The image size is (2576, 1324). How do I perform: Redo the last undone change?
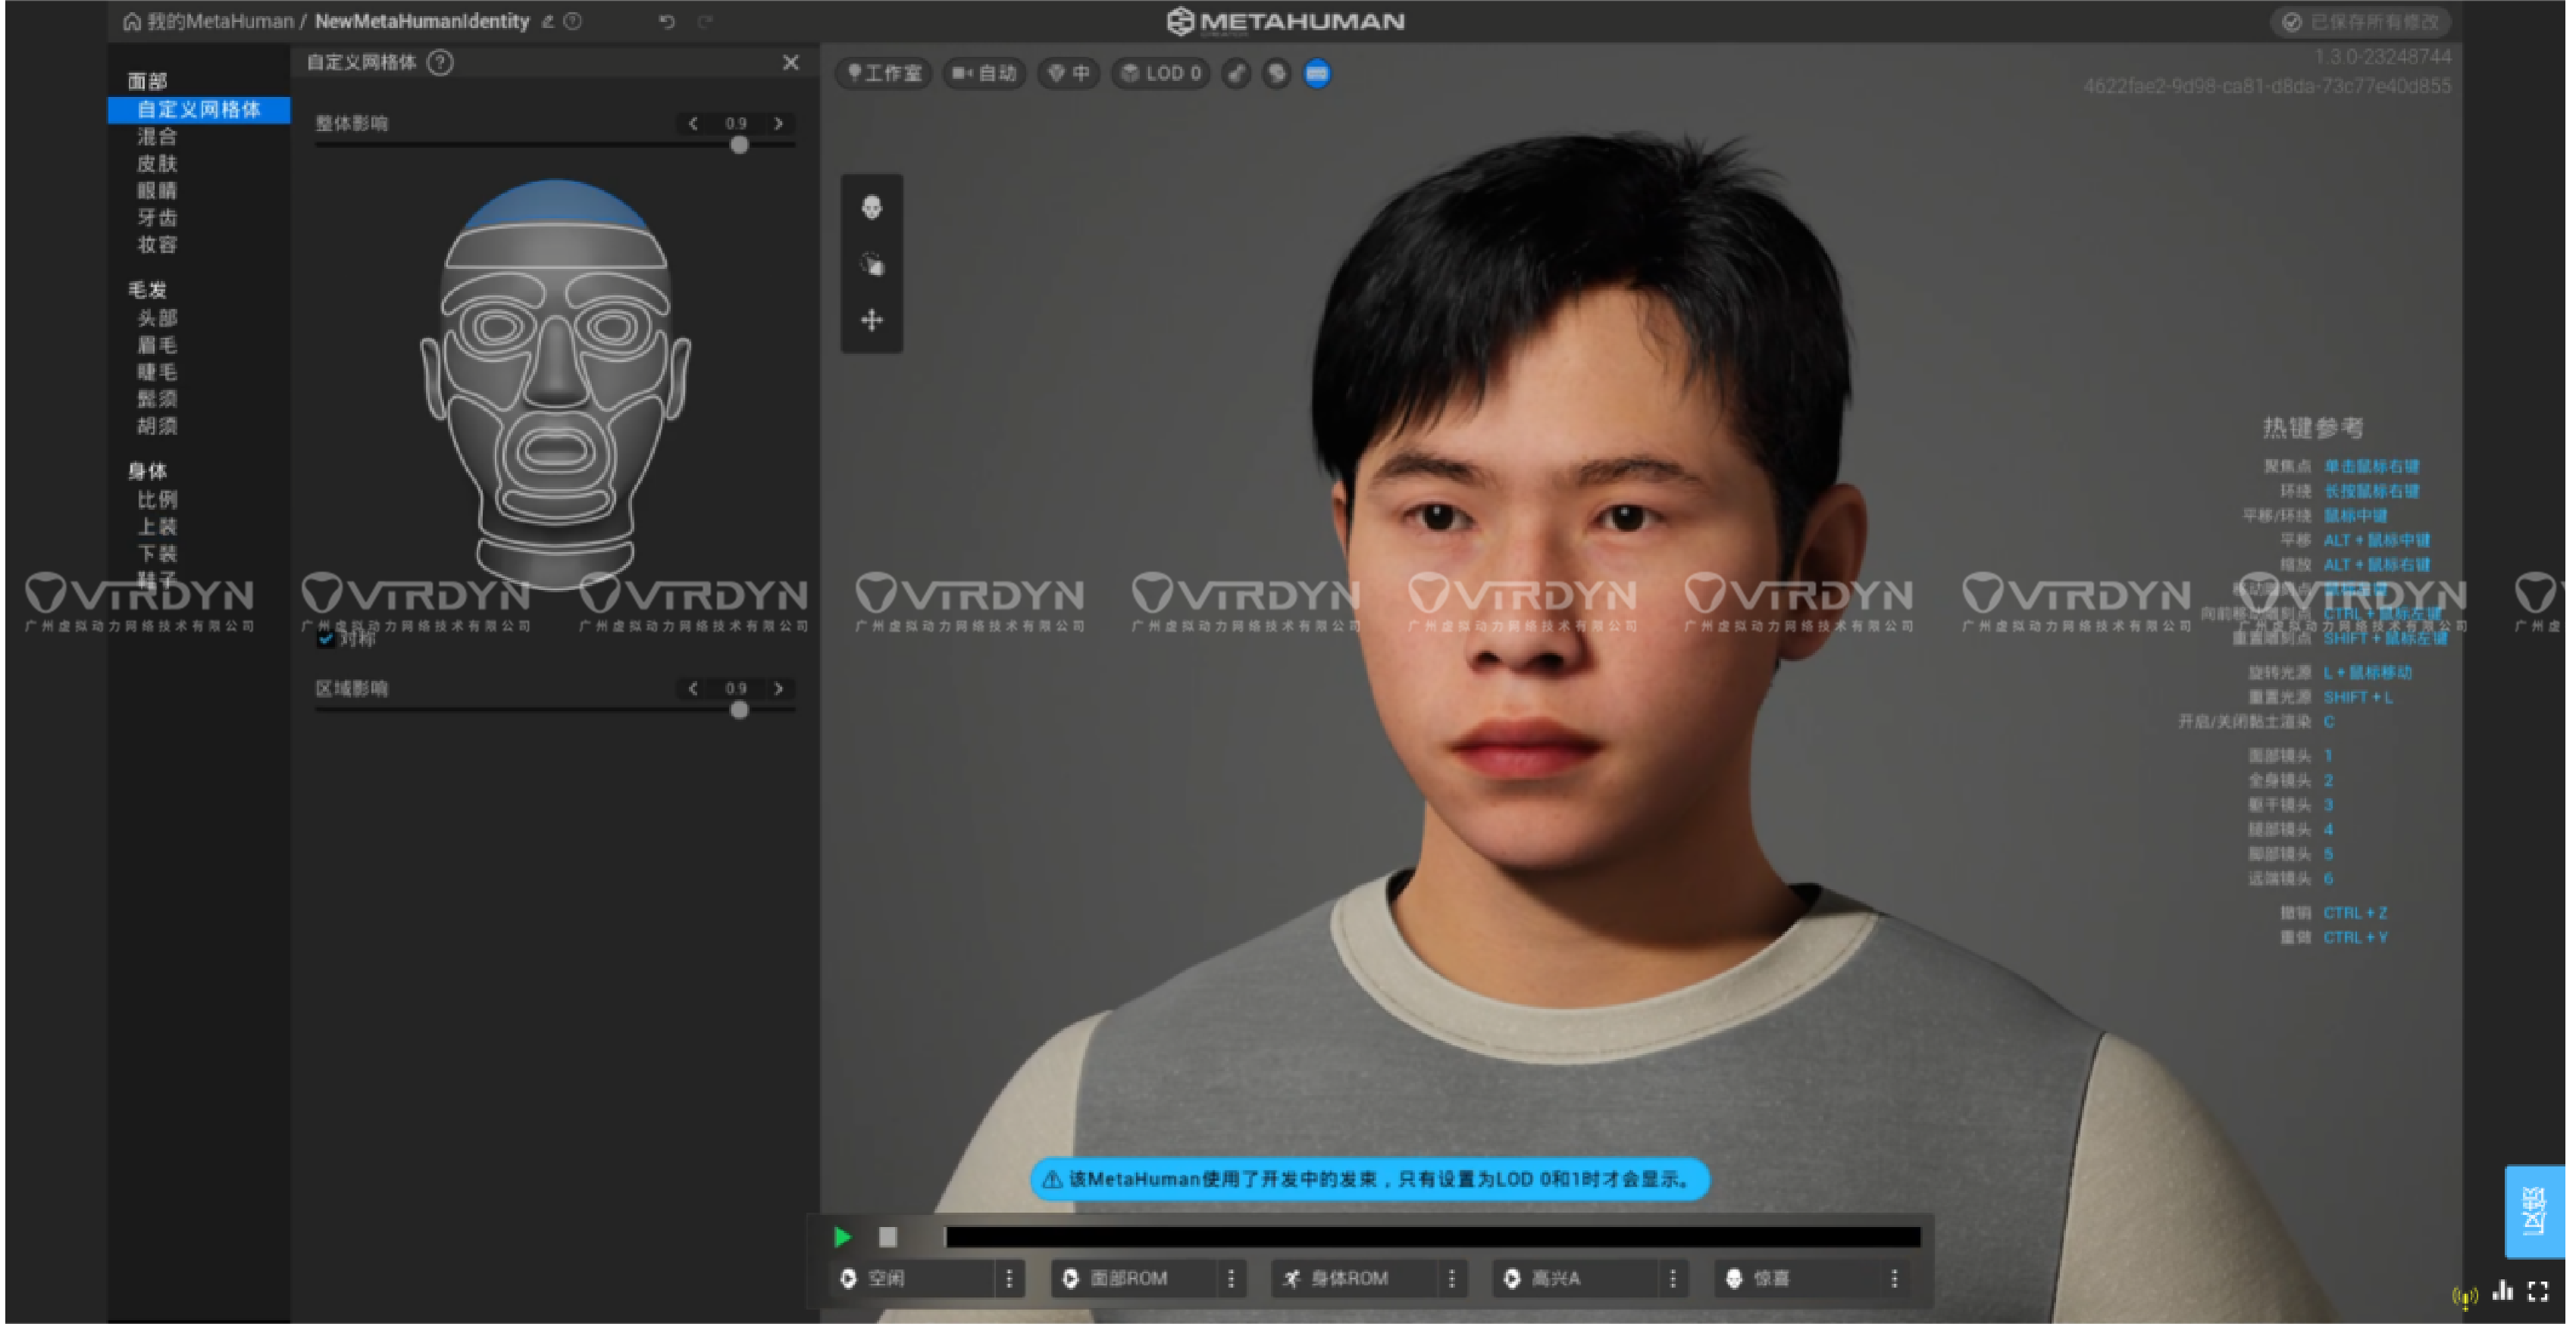pos(705,21)
